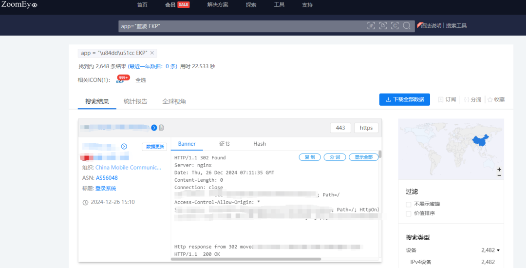Viewport: 526px width, 268px height.
Task: Open the 工具 menu
Action: (x=279, y=5)
